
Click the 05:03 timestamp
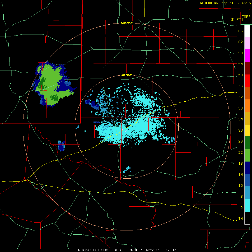(170, 250)
